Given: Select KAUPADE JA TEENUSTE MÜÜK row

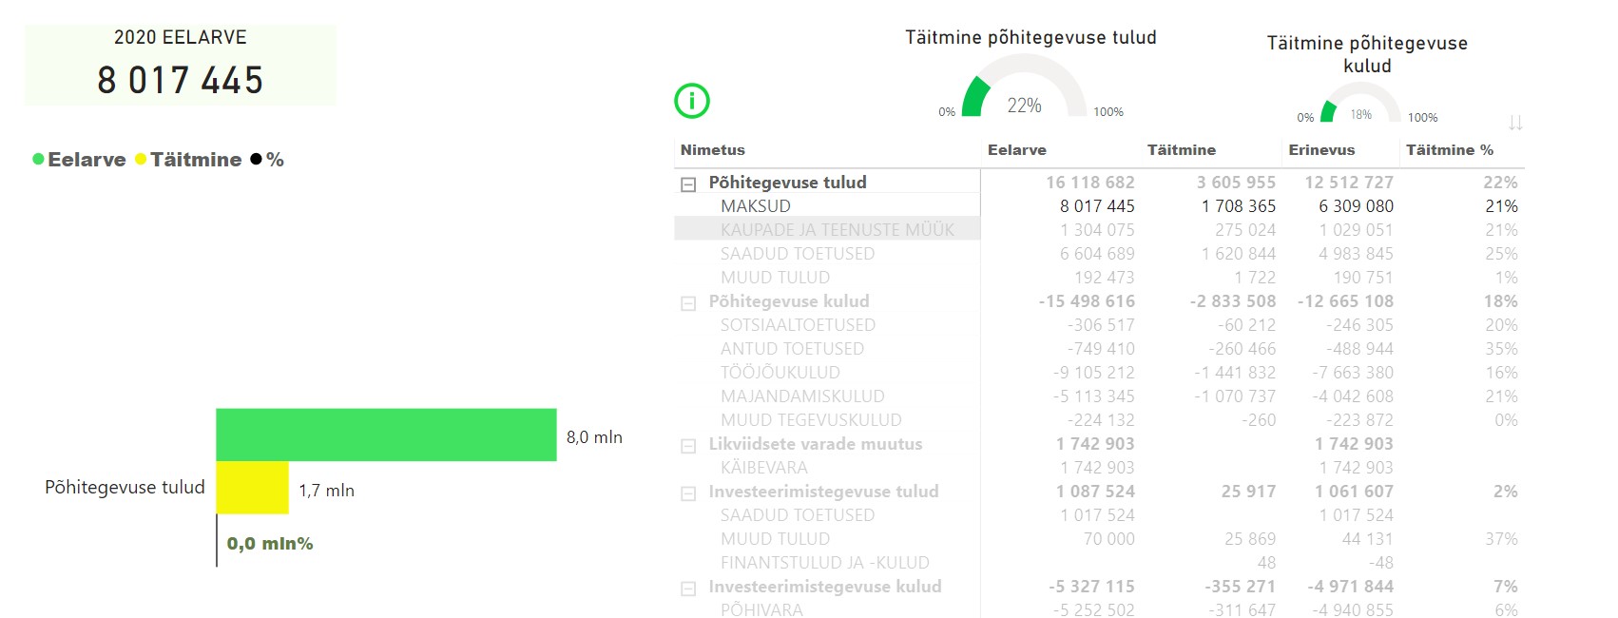Looking at the screenshot, I should (x=837, y=230).
